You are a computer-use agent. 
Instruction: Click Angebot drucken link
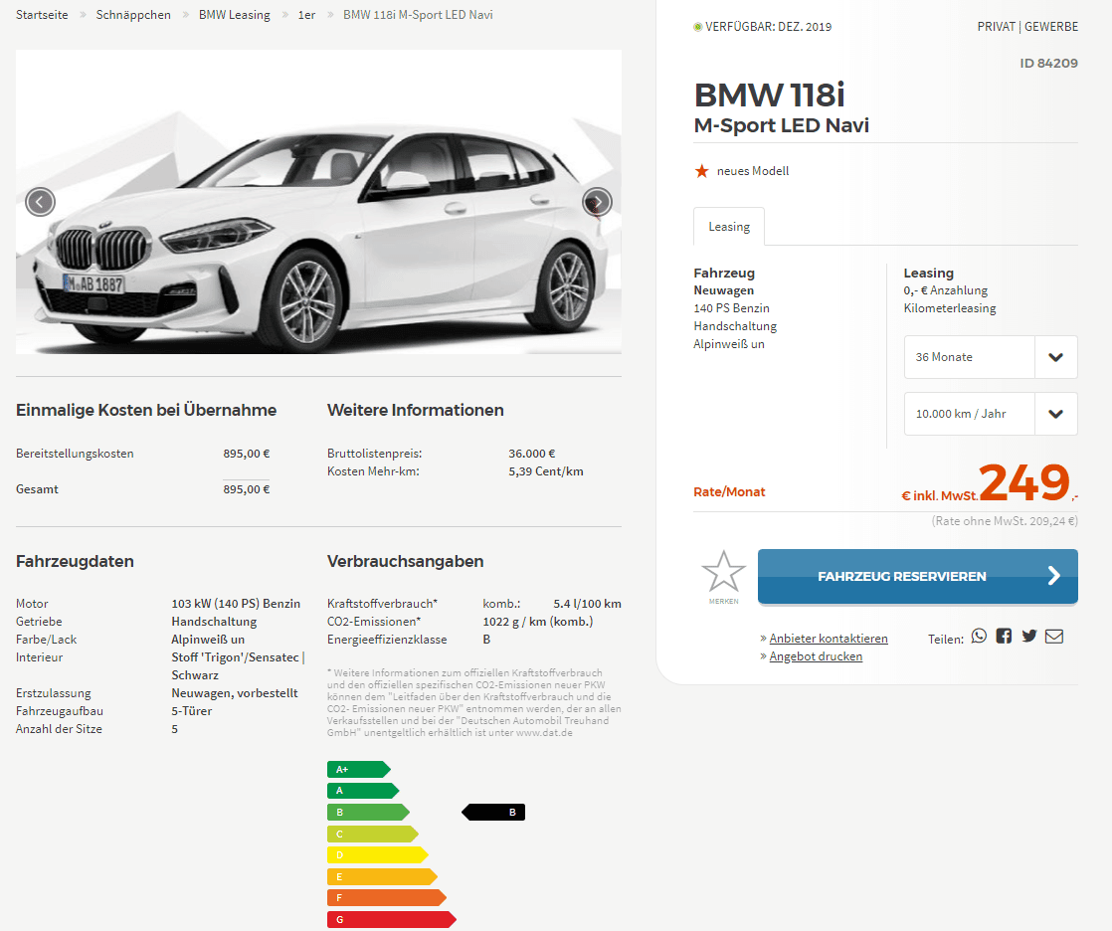click(816, 655)
